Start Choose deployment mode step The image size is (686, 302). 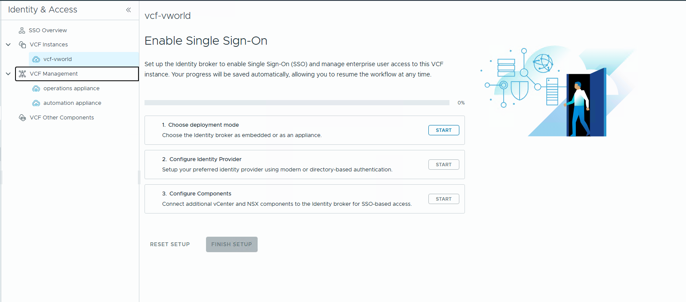tap(443, 130)
